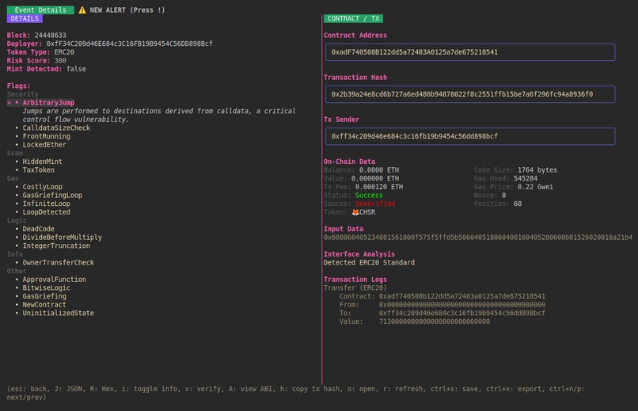Click the Gas category heading

coord(13,178)
